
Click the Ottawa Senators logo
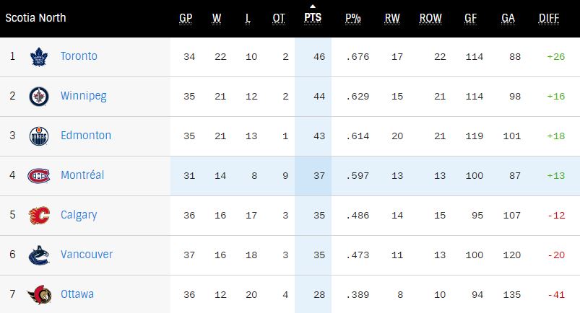click(38, 294)
